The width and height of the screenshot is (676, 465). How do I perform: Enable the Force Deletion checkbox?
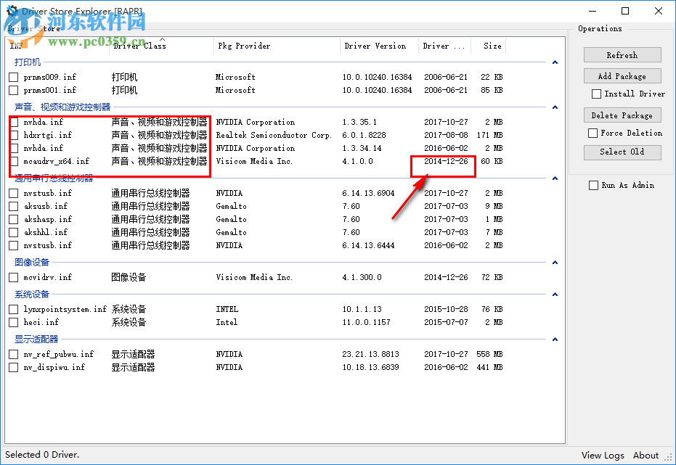pyautogui.click(x=593, y=132)
